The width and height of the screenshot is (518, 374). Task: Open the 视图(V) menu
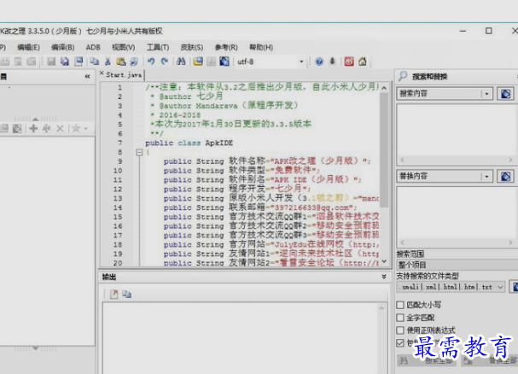(123, 47)
